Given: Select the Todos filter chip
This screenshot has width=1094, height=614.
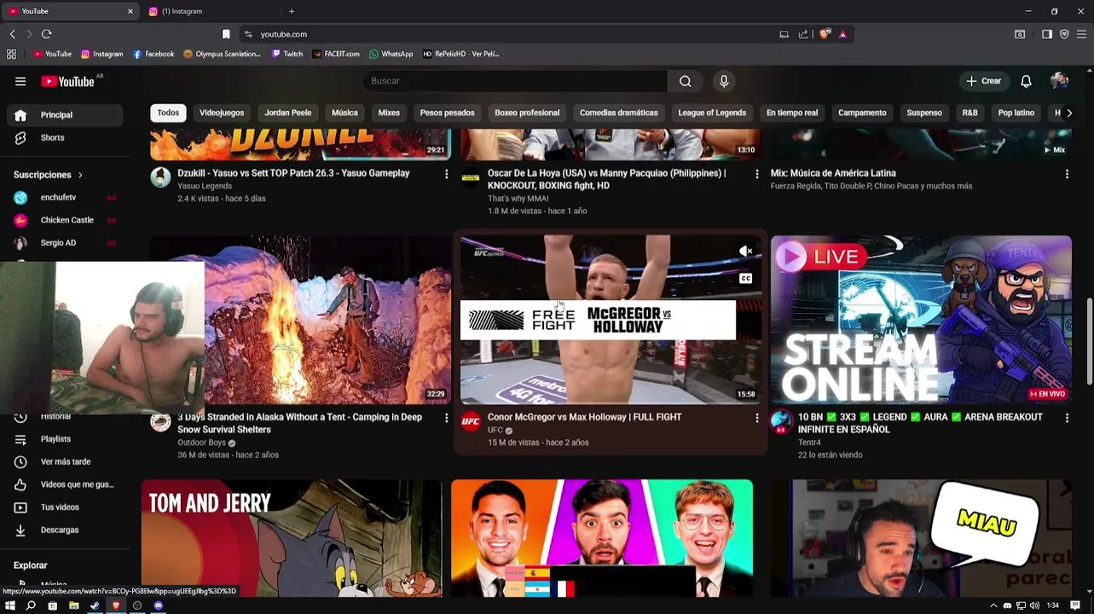Looking at the screenshot, I should [168, 113].
